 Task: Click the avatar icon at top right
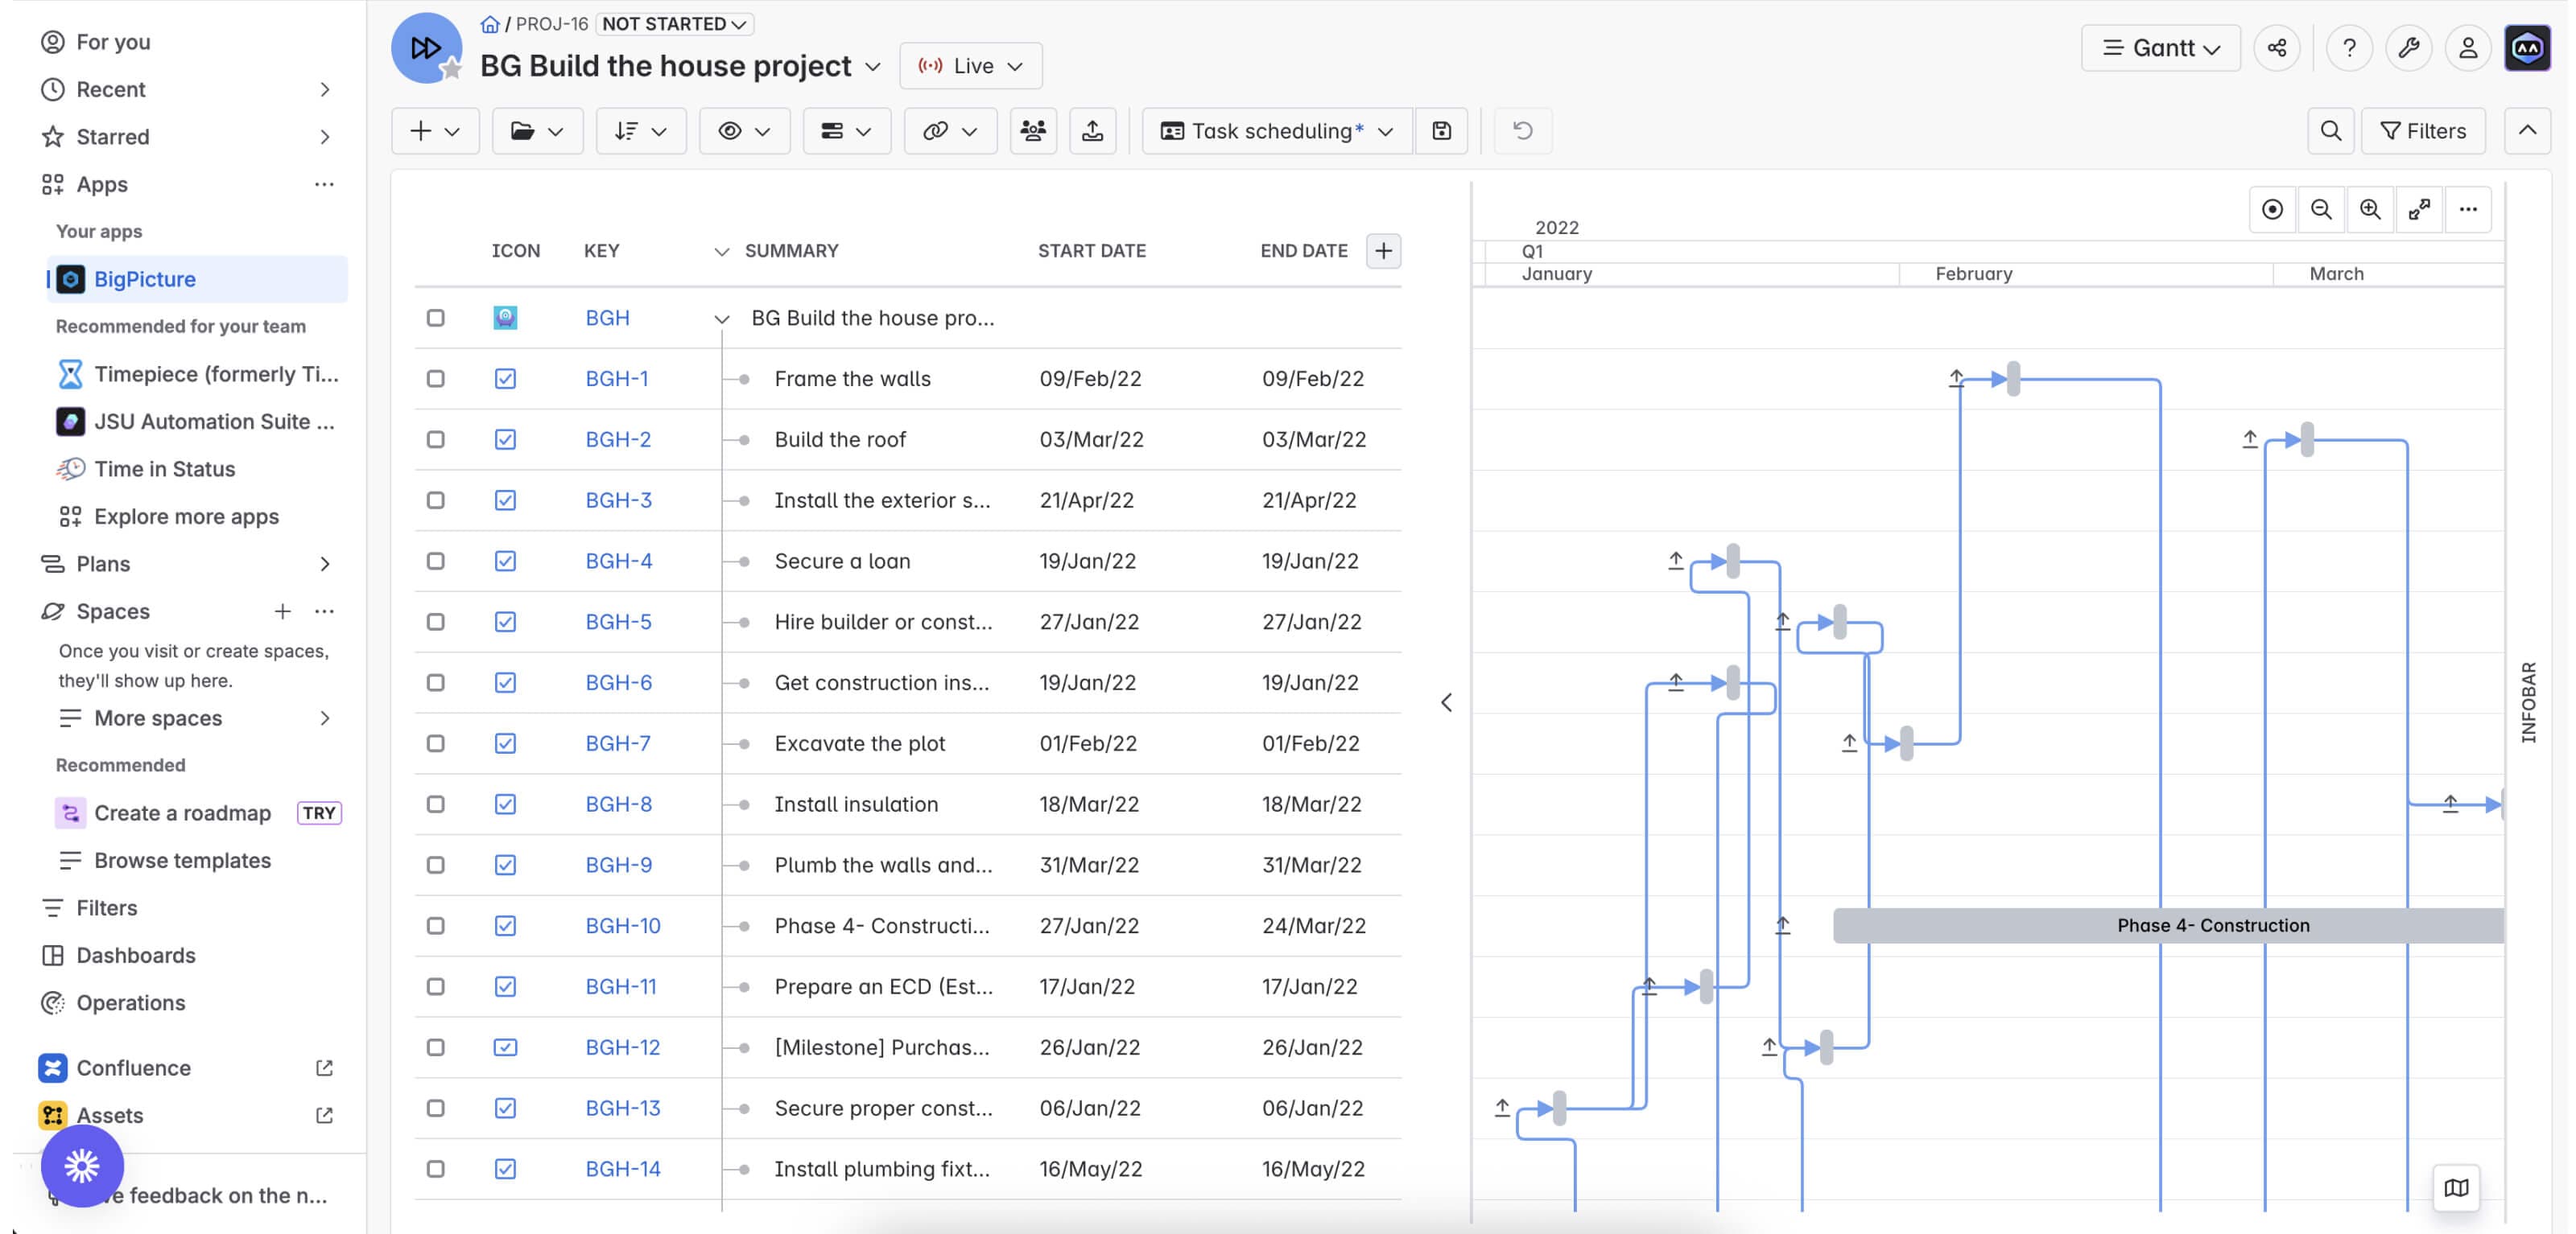click(2527, 48)
